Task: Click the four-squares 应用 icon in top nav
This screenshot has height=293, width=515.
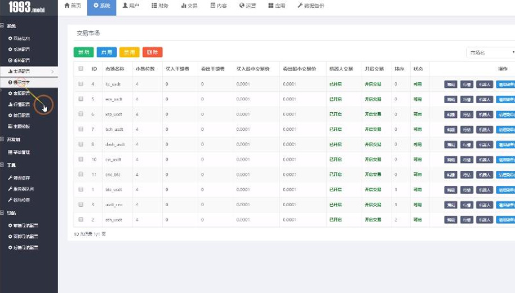Action: 271,6
